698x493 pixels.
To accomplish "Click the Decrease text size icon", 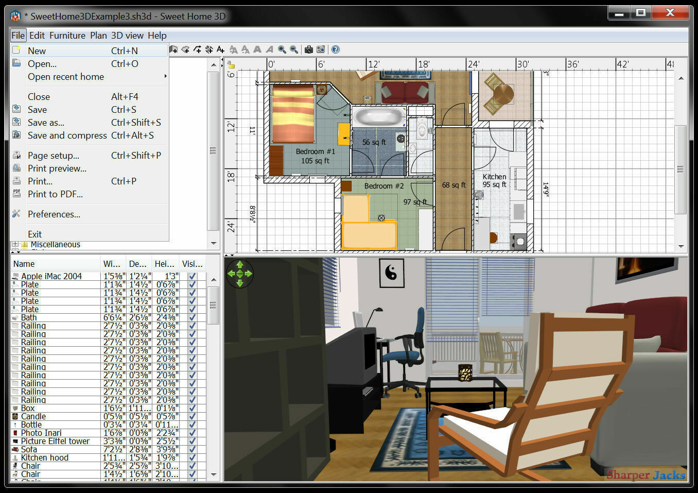I will 246,49.
